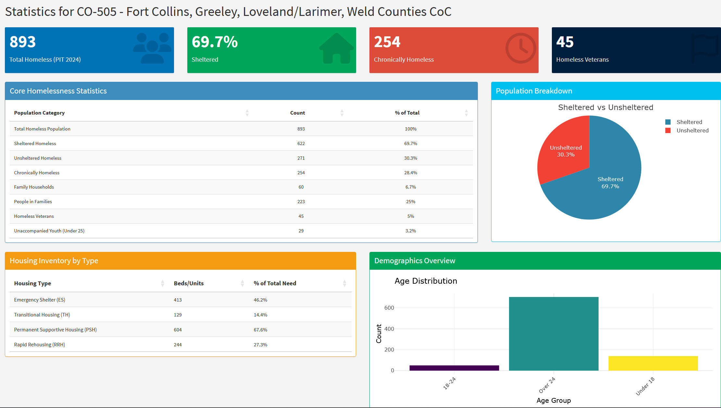721x408 pixels.
Task: Select the Demographics Overview panel header
Action: coord(545,261)
